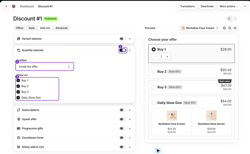
Task: Select the Buy 2 offer radio button
Action: click(154, 71)
